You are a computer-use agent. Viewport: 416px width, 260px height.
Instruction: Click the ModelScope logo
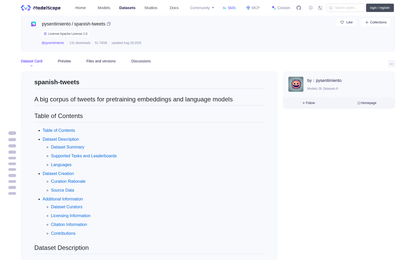(x=41, y=8)
